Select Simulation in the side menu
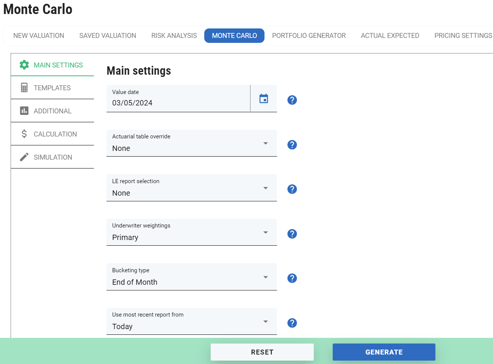Viewport: 493px width, 364px height. coord(52,157)
